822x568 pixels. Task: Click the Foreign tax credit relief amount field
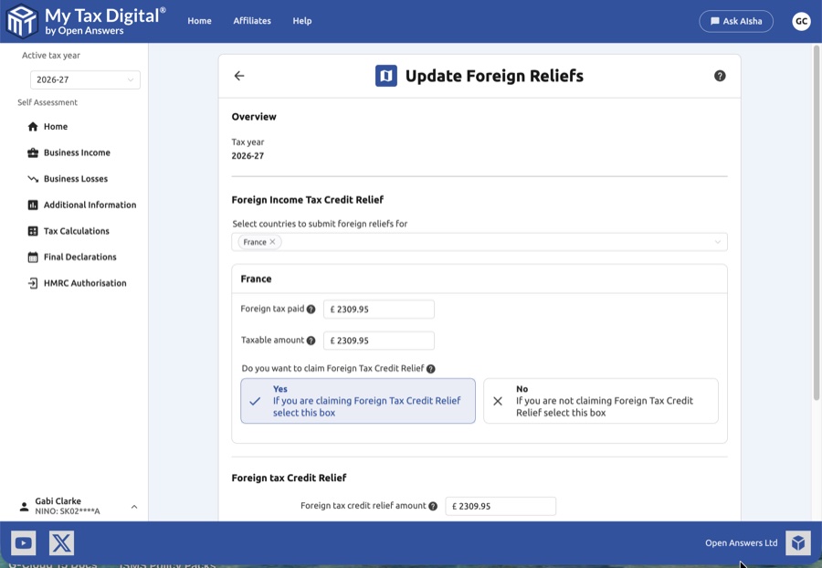[501, 505]
